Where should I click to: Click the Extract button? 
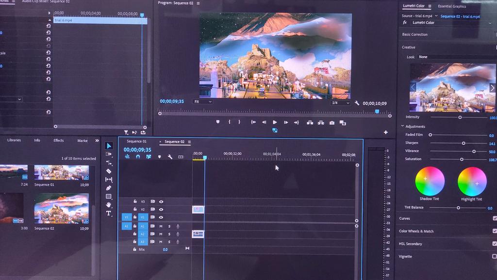point(321,123)
